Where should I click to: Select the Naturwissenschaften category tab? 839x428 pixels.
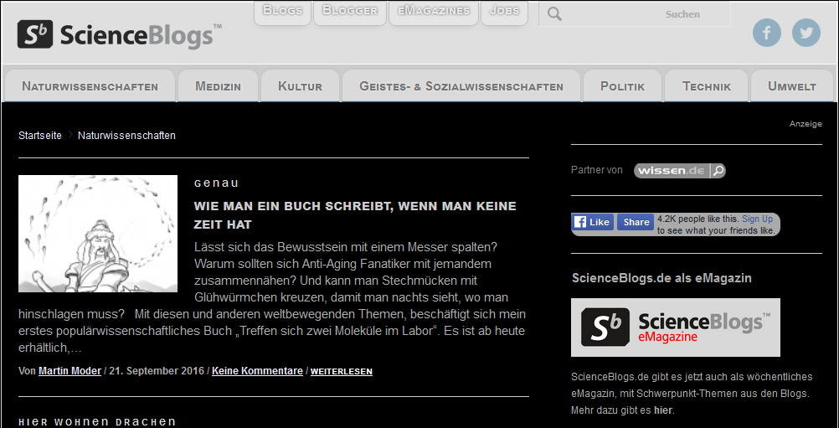pyautogui.click(x=90, y=86)
